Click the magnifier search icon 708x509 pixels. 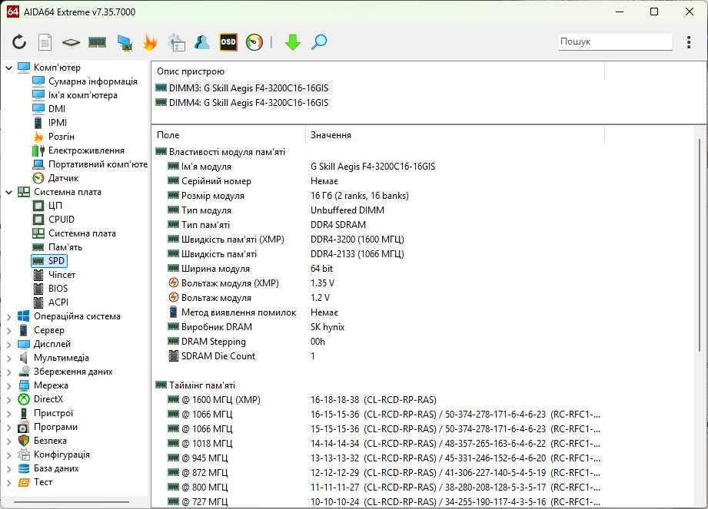point(319,42)
